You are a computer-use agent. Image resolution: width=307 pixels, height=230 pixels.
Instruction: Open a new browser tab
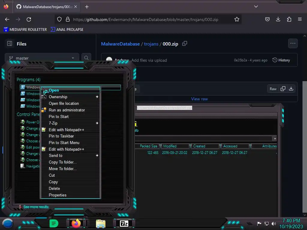pos(87,7)
